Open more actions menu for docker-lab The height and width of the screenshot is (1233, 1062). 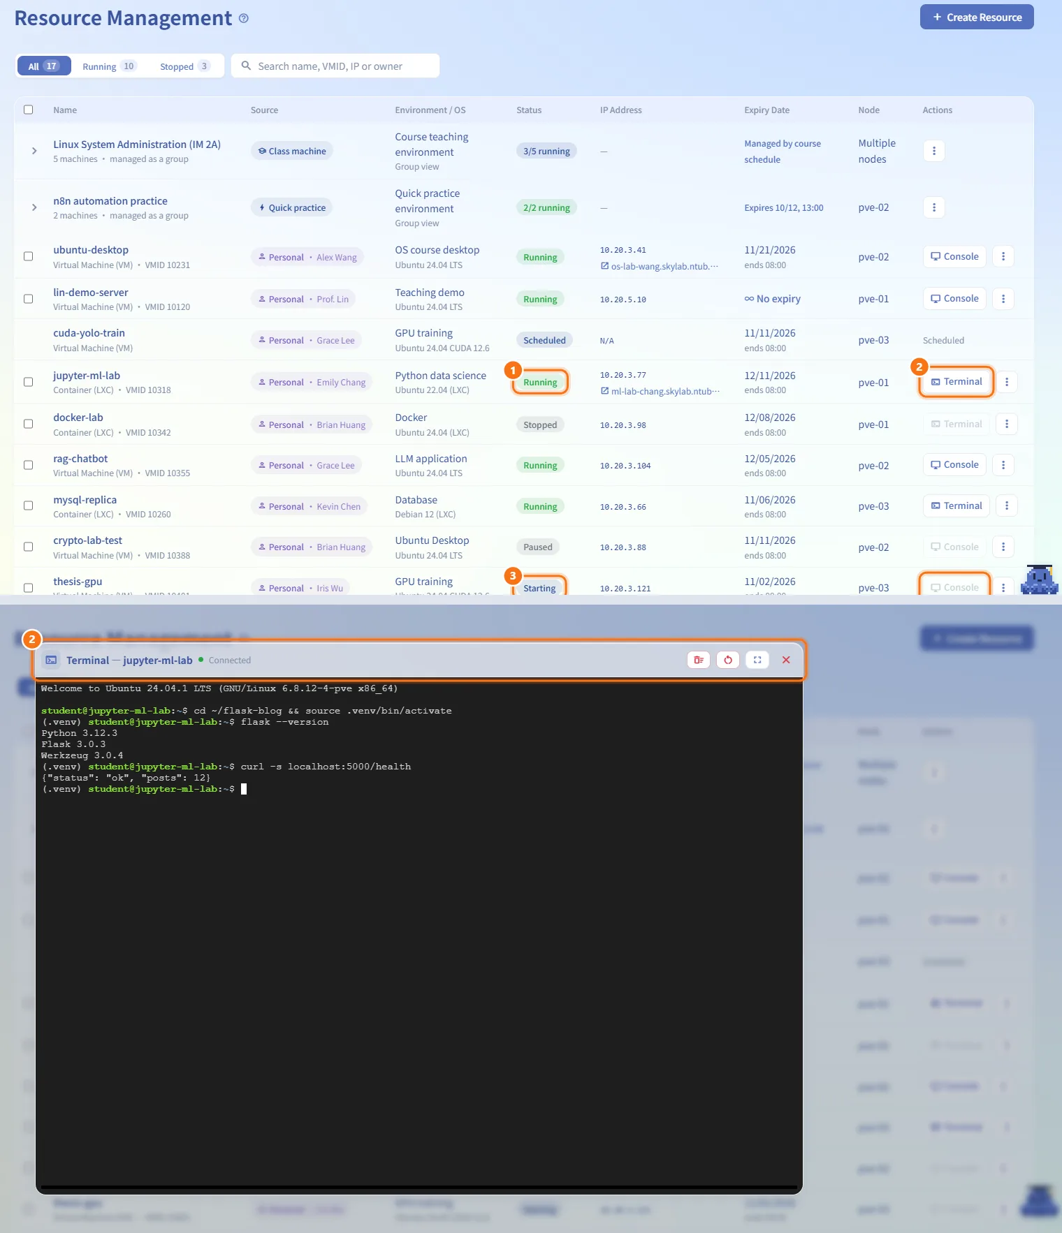1007,424
